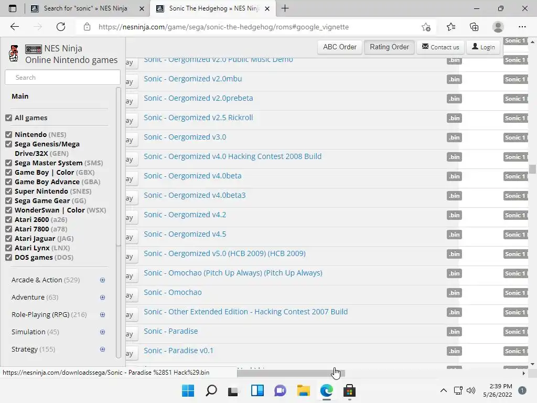Open Sonic - Other Extended Edition link
This screenshot has height=403, width=537.
(245, 312)
